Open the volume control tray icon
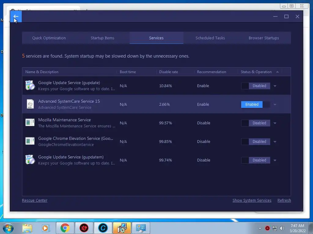The height and width of the screenshot is (234, 313). click(282, 228)
